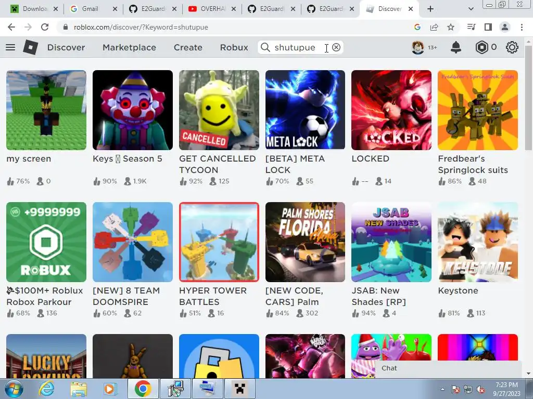
Task: Open the Roblox settings gear
Action: point(512,47)
